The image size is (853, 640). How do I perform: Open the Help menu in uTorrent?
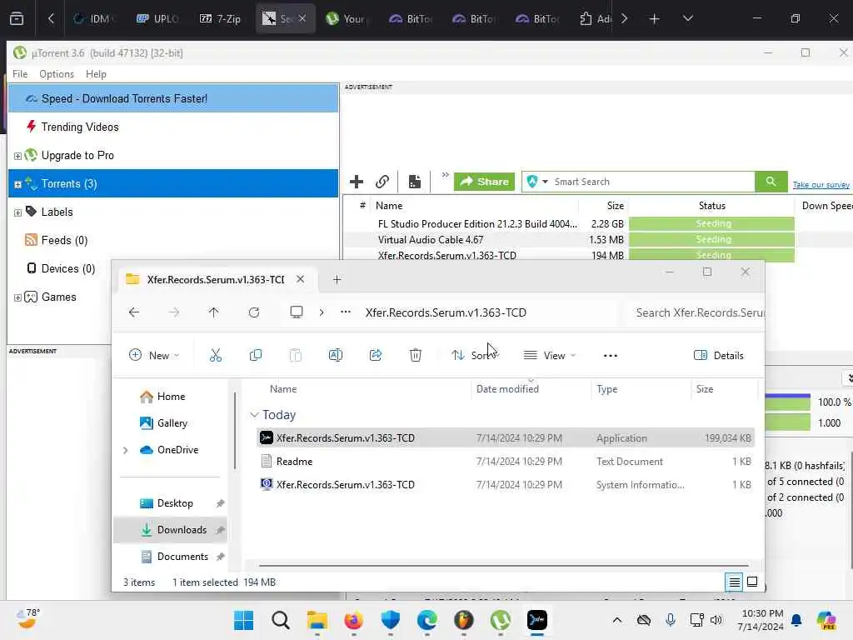tap(97, 74)
